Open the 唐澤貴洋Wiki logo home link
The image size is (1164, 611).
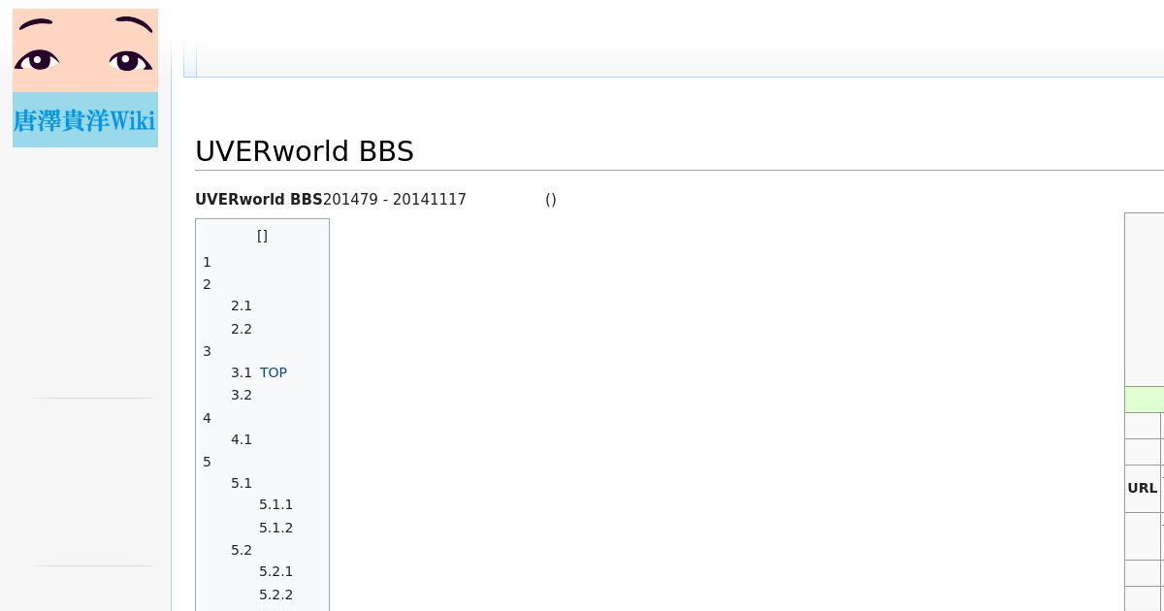(x=85, y=79)
